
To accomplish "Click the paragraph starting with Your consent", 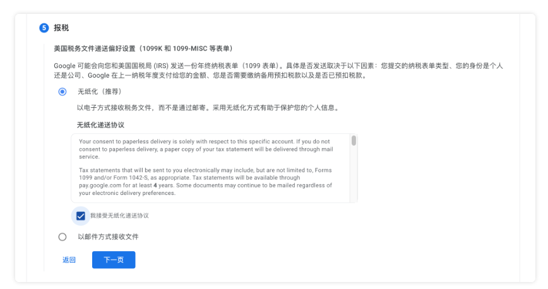I will (206, 149).
